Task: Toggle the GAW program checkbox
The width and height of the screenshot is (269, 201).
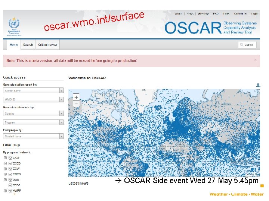Action: [x=10, y=158]
